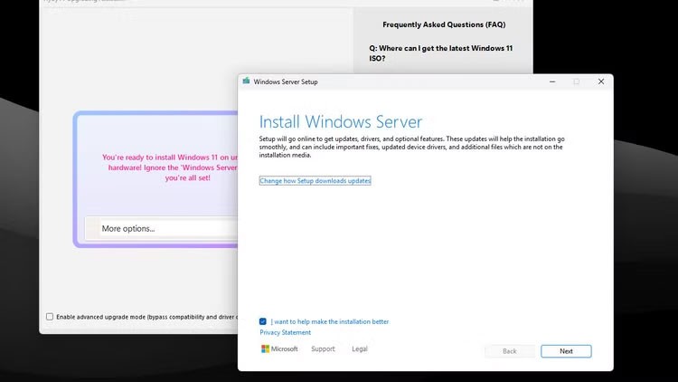Viewport: 678px width, 382px height.
Task: Open the Privacy Statement link
Action: click(285, 332)
